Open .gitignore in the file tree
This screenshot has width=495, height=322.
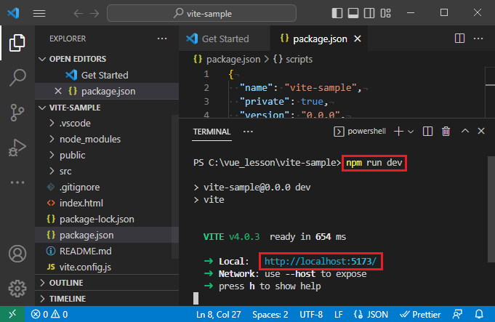point(107,188)
